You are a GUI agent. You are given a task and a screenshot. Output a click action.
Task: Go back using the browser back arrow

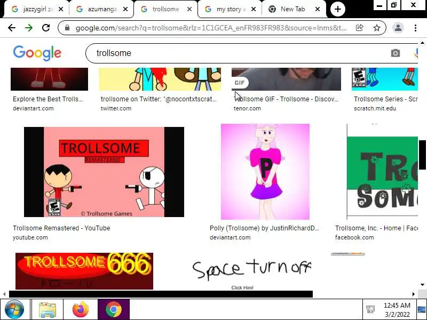(x=12, y=28)
